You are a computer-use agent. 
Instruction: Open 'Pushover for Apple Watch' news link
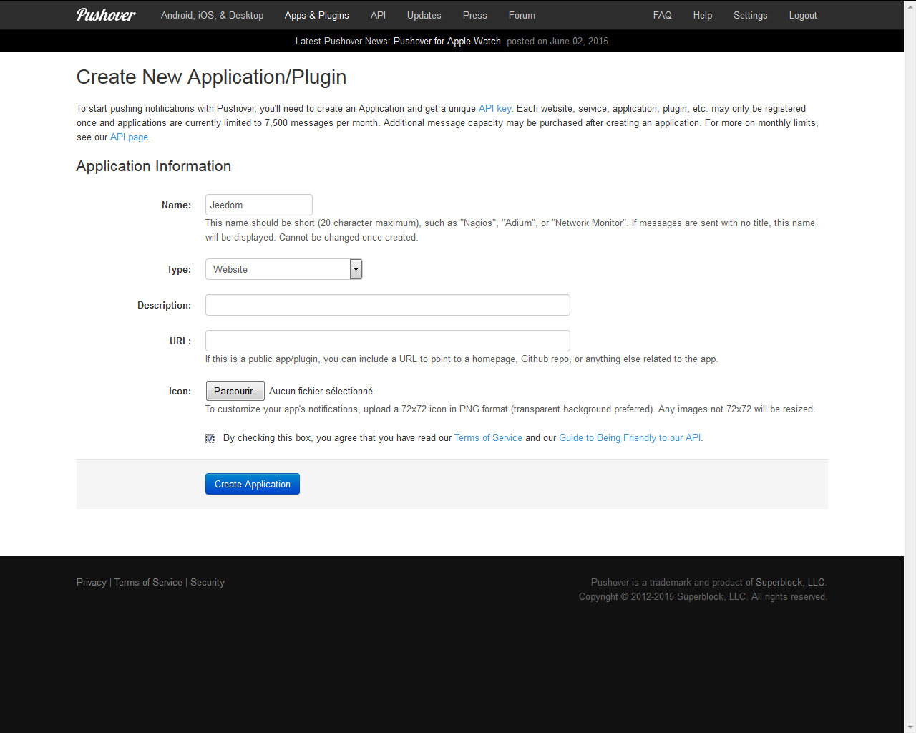[x=447, y=41]
